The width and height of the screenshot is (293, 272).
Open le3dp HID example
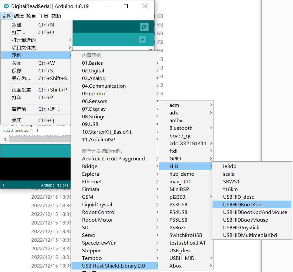[x=252, y=166]
